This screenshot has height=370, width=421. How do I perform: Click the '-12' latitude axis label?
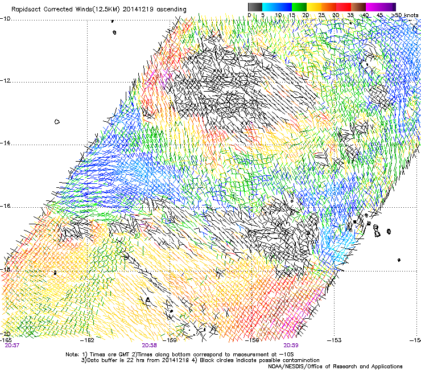5,81
